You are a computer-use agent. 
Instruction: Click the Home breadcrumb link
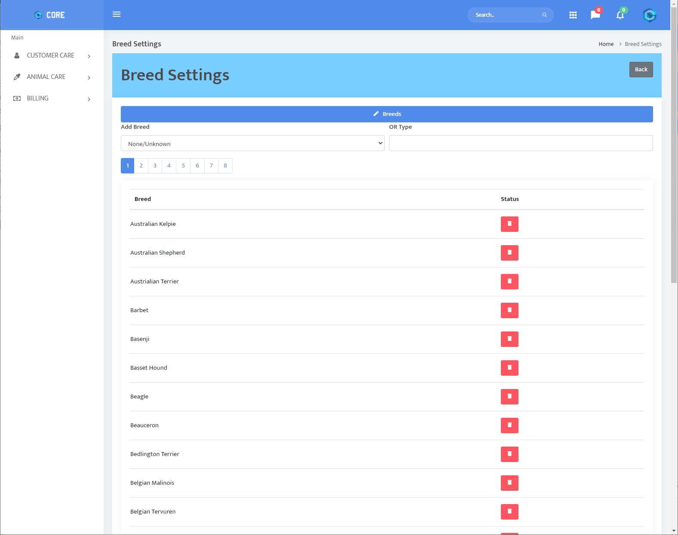[606, 44]
